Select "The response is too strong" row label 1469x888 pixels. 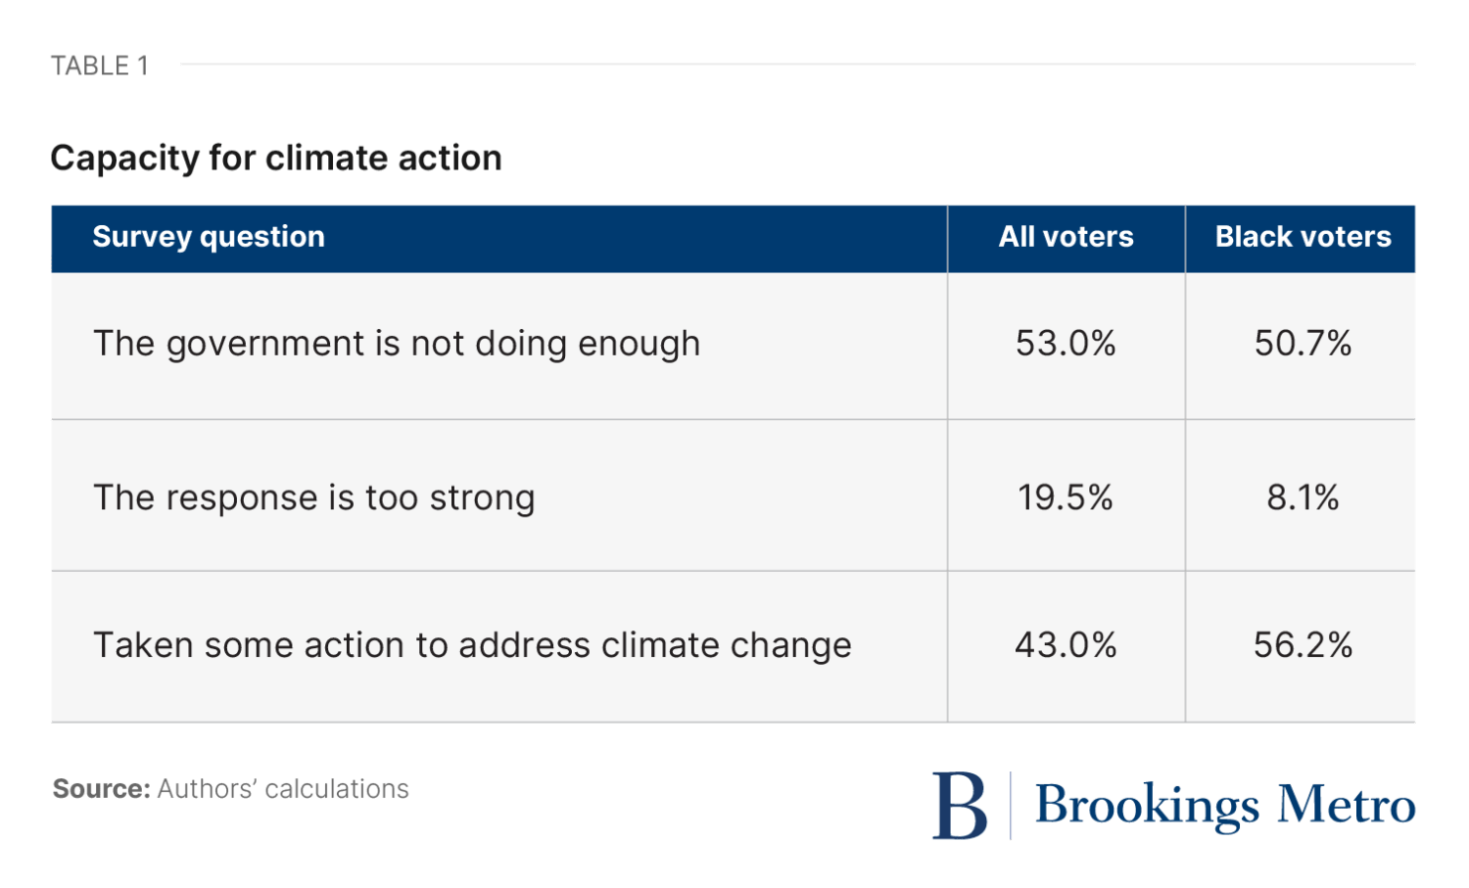[313, 497]
